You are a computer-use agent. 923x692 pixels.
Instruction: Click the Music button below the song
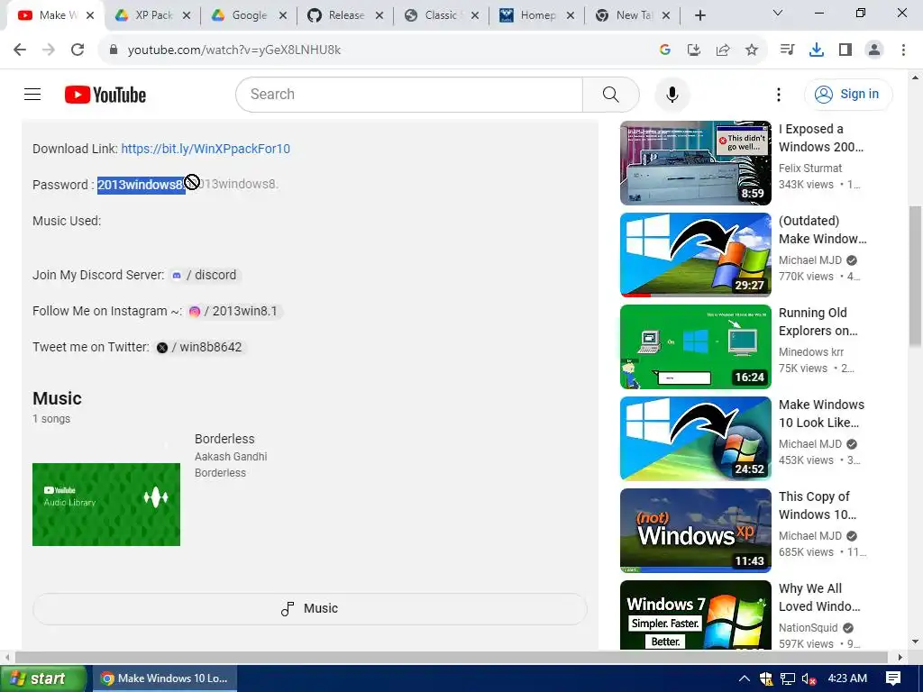pos(310,608)
